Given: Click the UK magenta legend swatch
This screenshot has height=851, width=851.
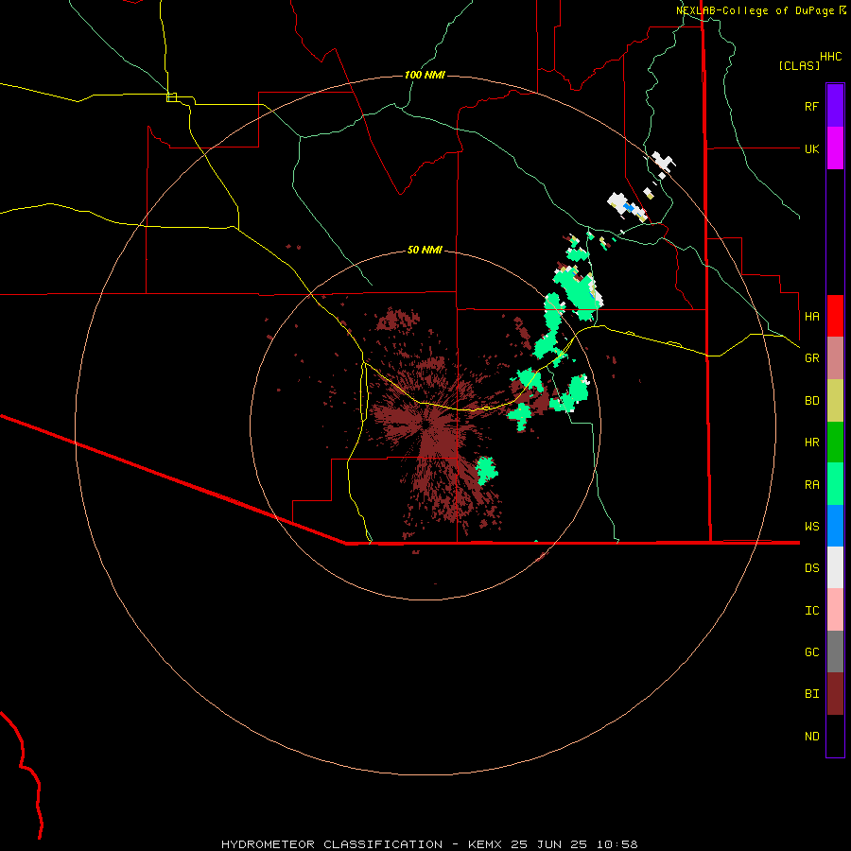Looking at the screenshot, I should pos(835,148).
